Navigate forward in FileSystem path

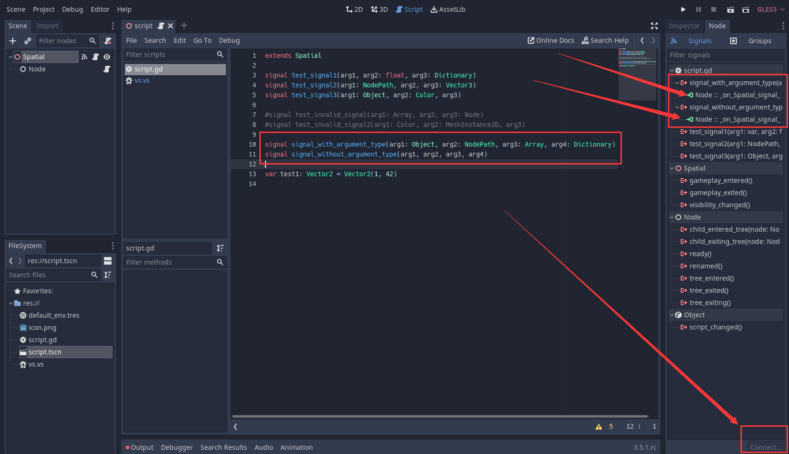[20, 261]
